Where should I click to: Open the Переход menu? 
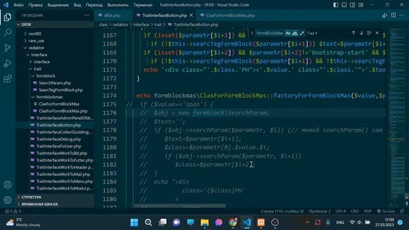coord(94,5)
